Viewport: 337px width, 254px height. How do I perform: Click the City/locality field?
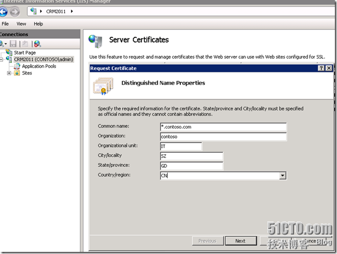coord(191,156)
